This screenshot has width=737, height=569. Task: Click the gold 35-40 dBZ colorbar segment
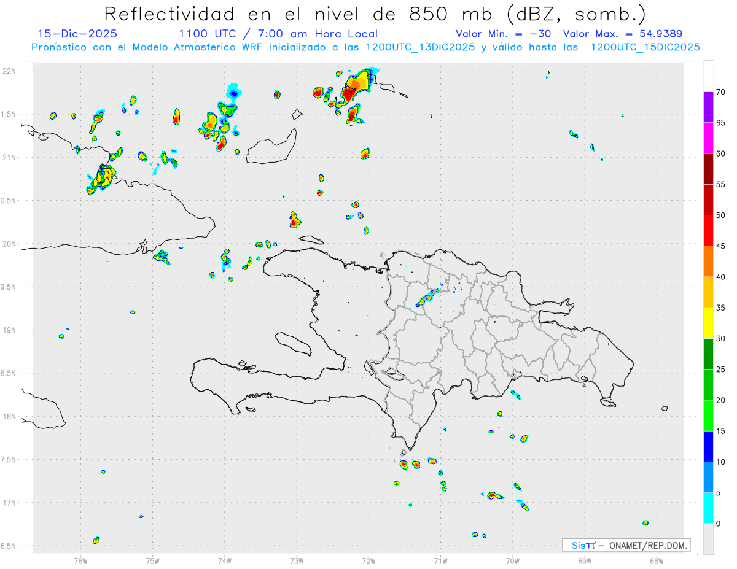pyautogui.click(x=708, y=292)
